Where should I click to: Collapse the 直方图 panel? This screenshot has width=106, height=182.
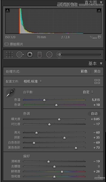pyautogui.click(x=101, y=3)
